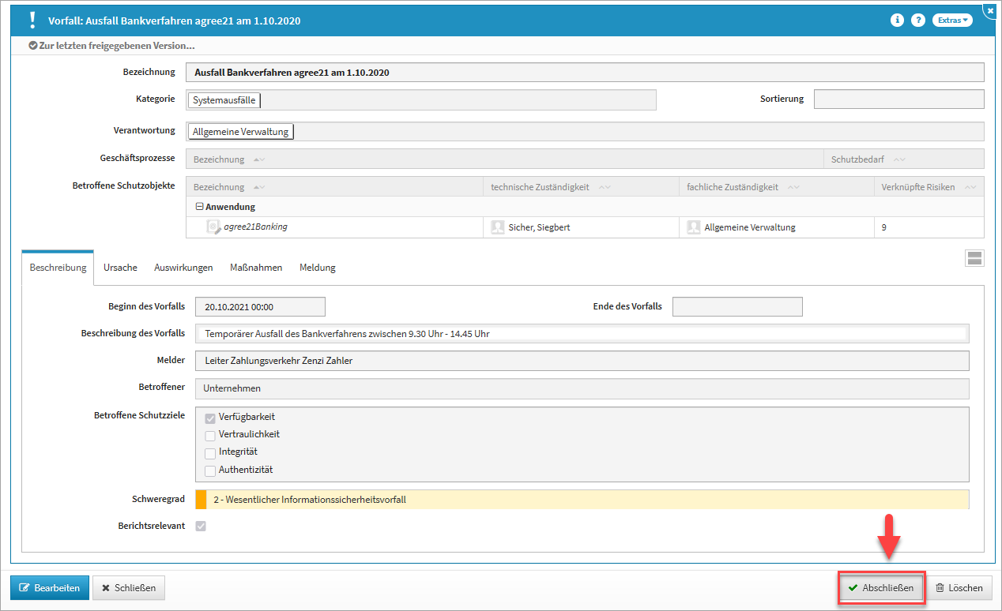Sort Schutzbedarf column using its arrows

(899, 159)
